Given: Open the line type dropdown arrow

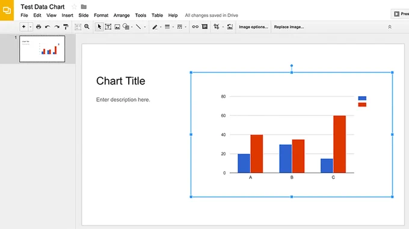Looking at the screenshot, I should tap(145, 27).
